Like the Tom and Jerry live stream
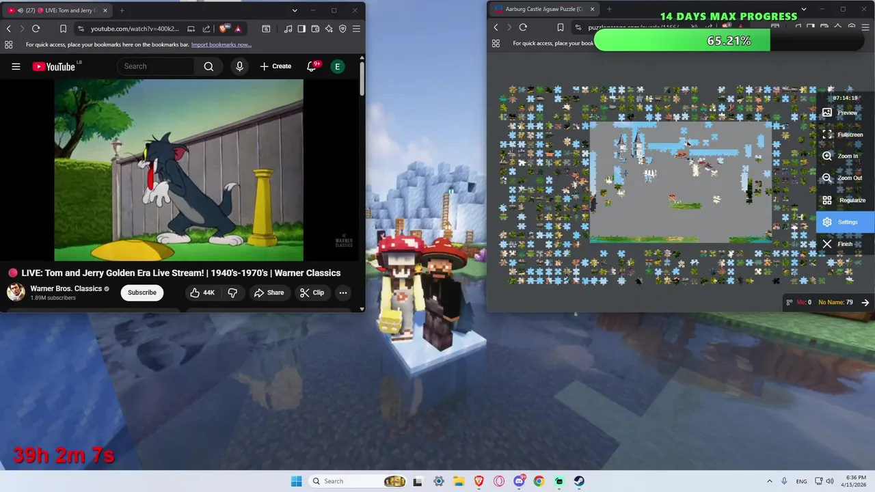875x492 pixels. coord(202,292)
